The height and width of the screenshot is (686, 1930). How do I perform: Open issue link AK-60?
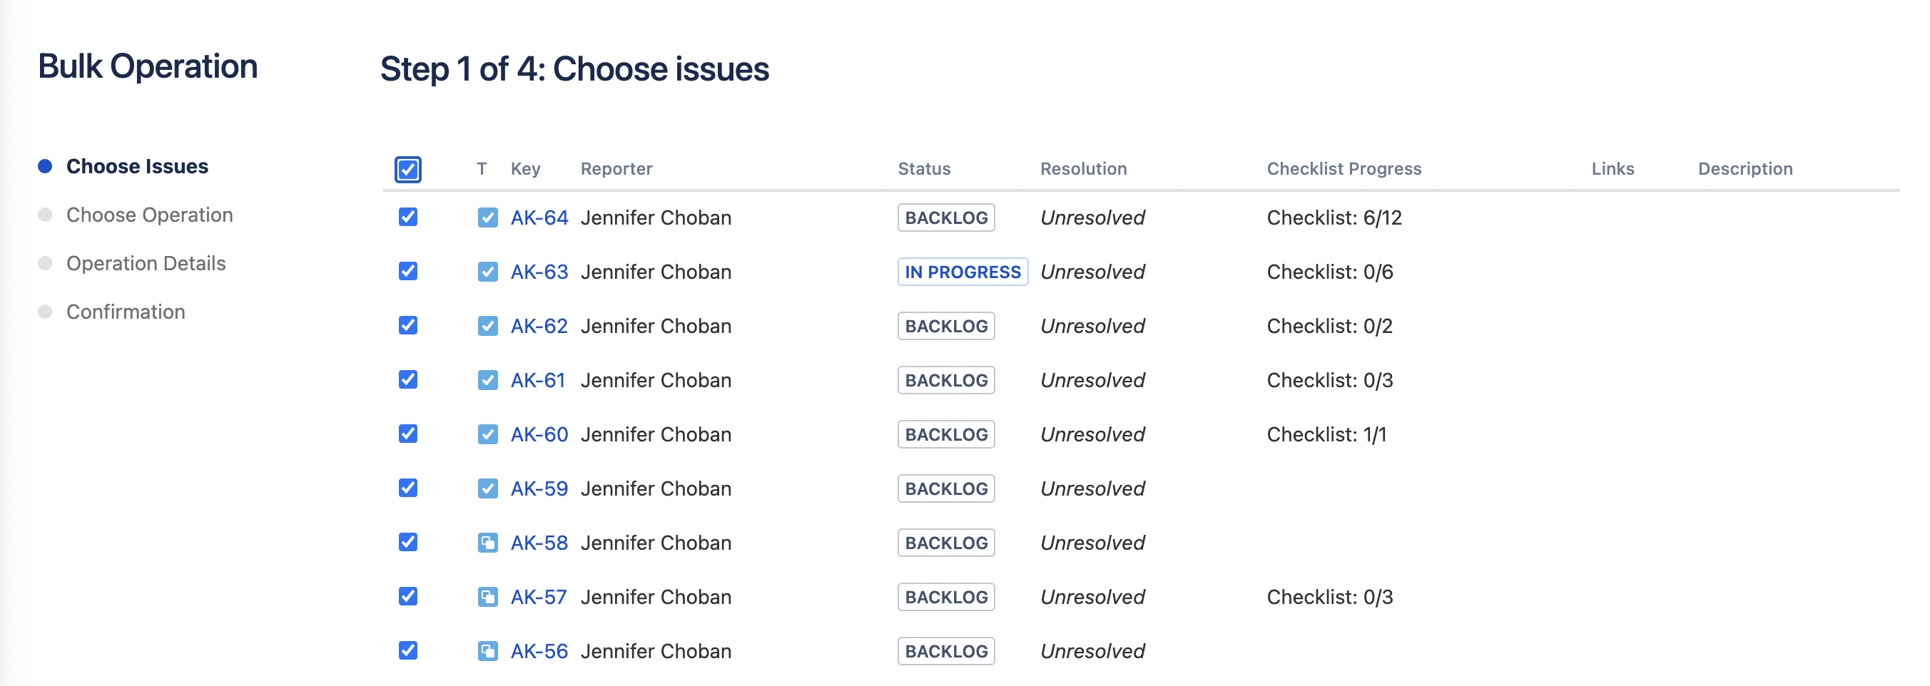click(x=539, y=434)
